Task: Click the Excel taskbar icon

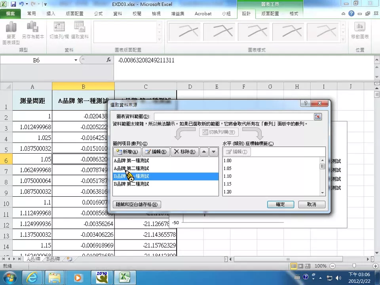Action: 125,278
